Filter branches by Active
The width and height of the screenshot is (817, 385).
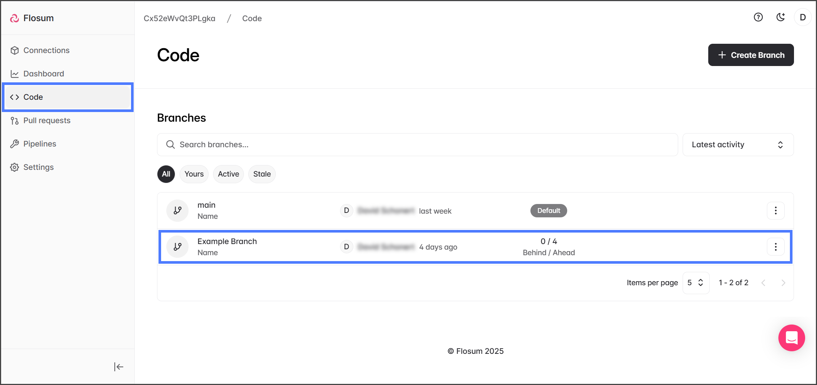coord(228,174)
